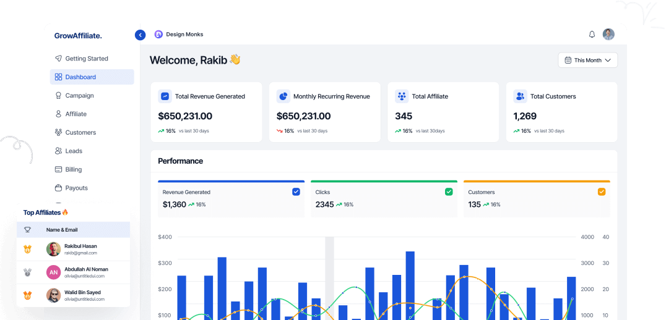Open Rakibul Hasan's affiliate entry
Image resolution: width=666 pixels, height=320 pixels.
click(80, 249)
